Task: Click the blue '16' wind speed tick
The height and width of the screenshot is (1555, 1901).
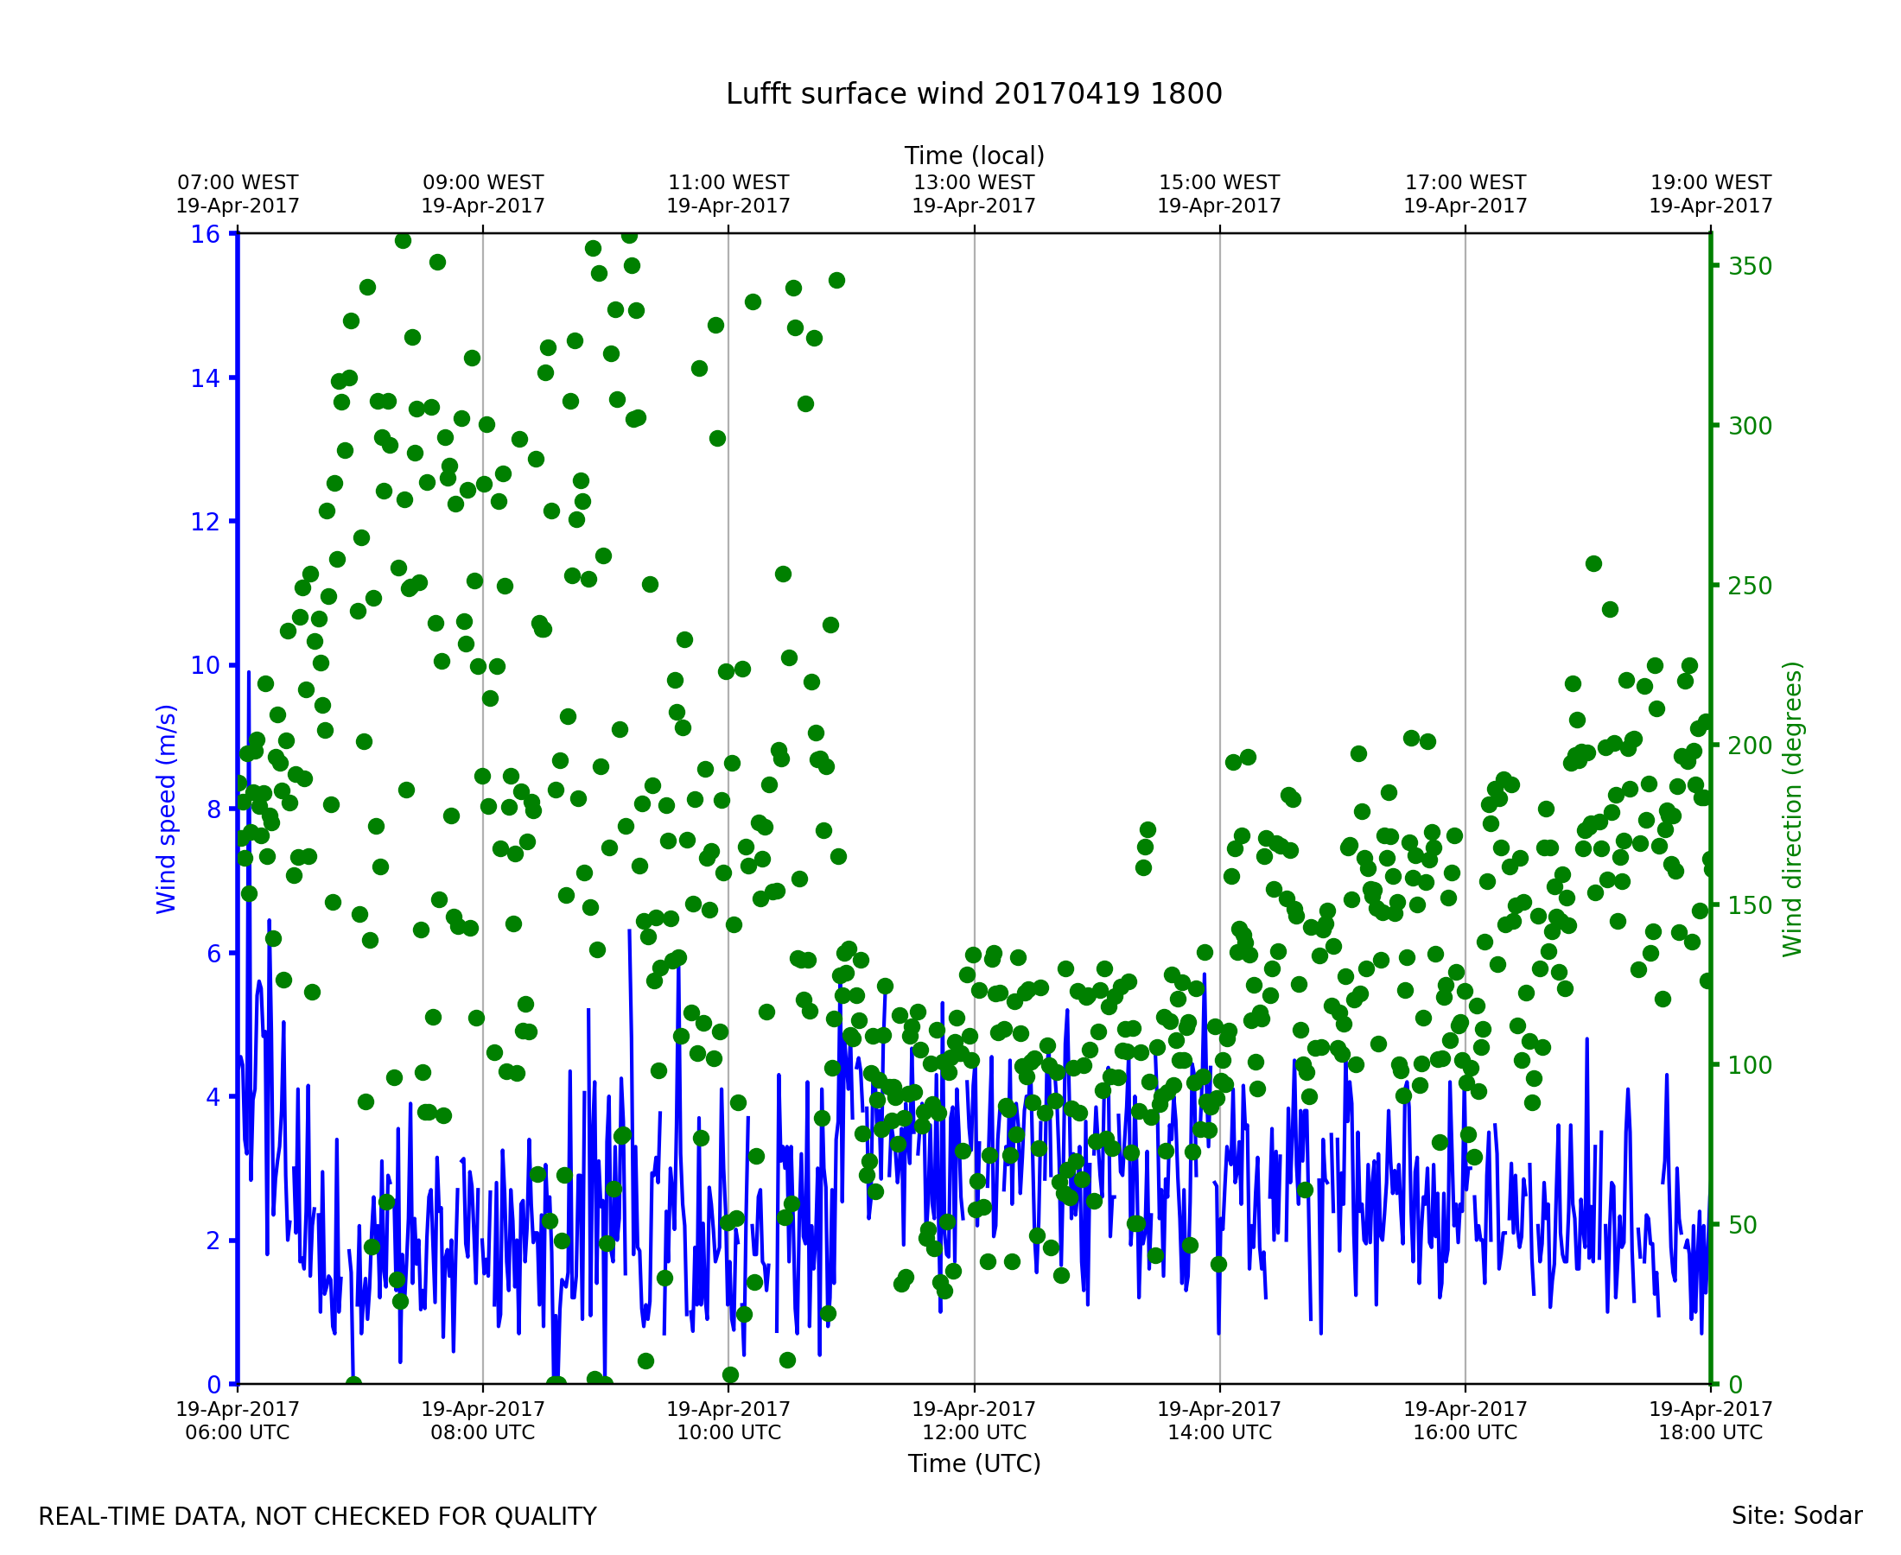Action: pyautogui.click(x=205, y=235)
